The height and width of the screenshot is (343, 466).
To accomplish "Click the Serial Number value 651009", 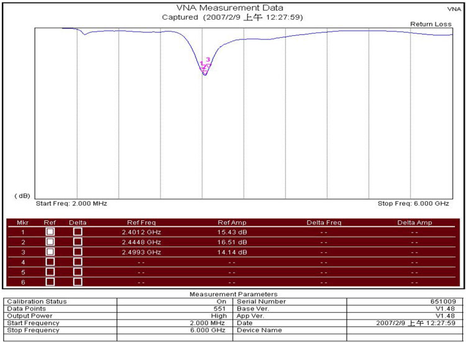I will tap(443, 301).
